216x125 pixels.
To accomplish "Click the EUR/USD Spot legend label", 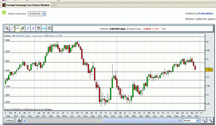I will (23, 36).
